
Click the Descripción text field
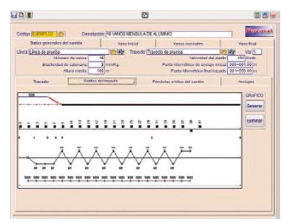169,34
